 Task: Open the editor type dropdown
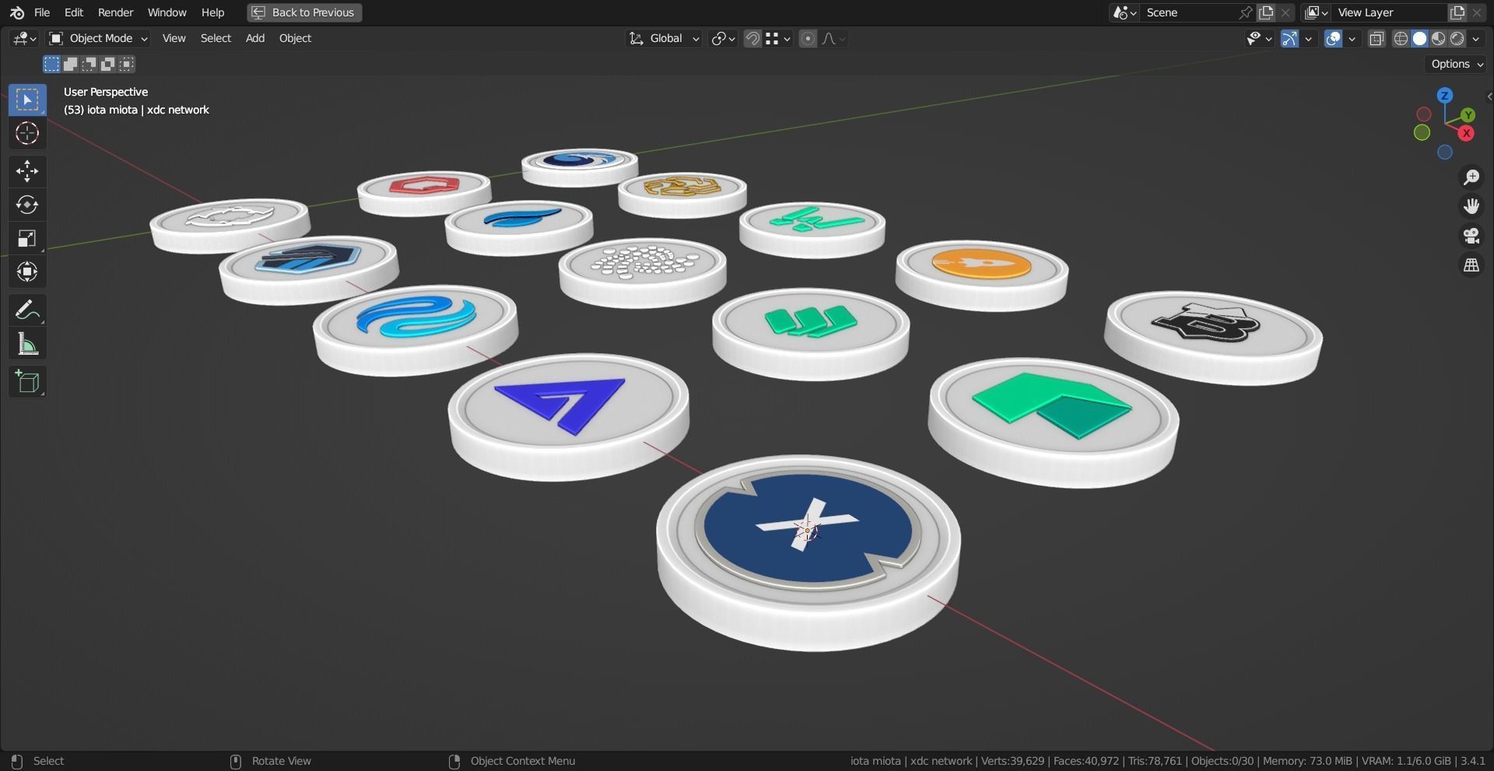[24, 38]
